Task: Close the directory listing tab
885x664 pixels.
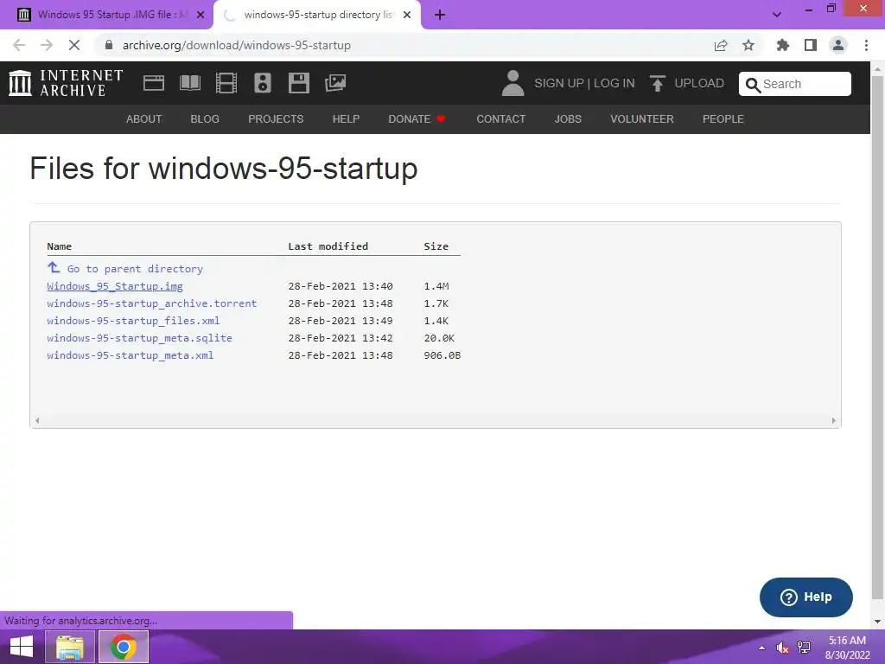Action: click(407, 16)
